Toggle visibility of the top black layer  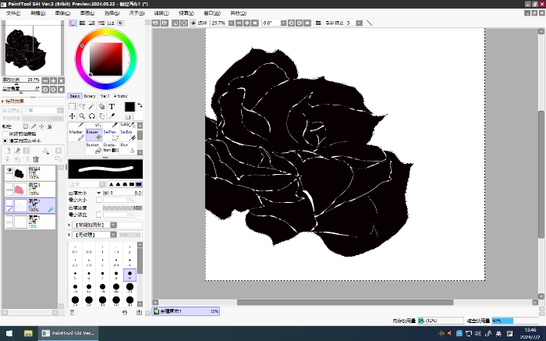10,171
